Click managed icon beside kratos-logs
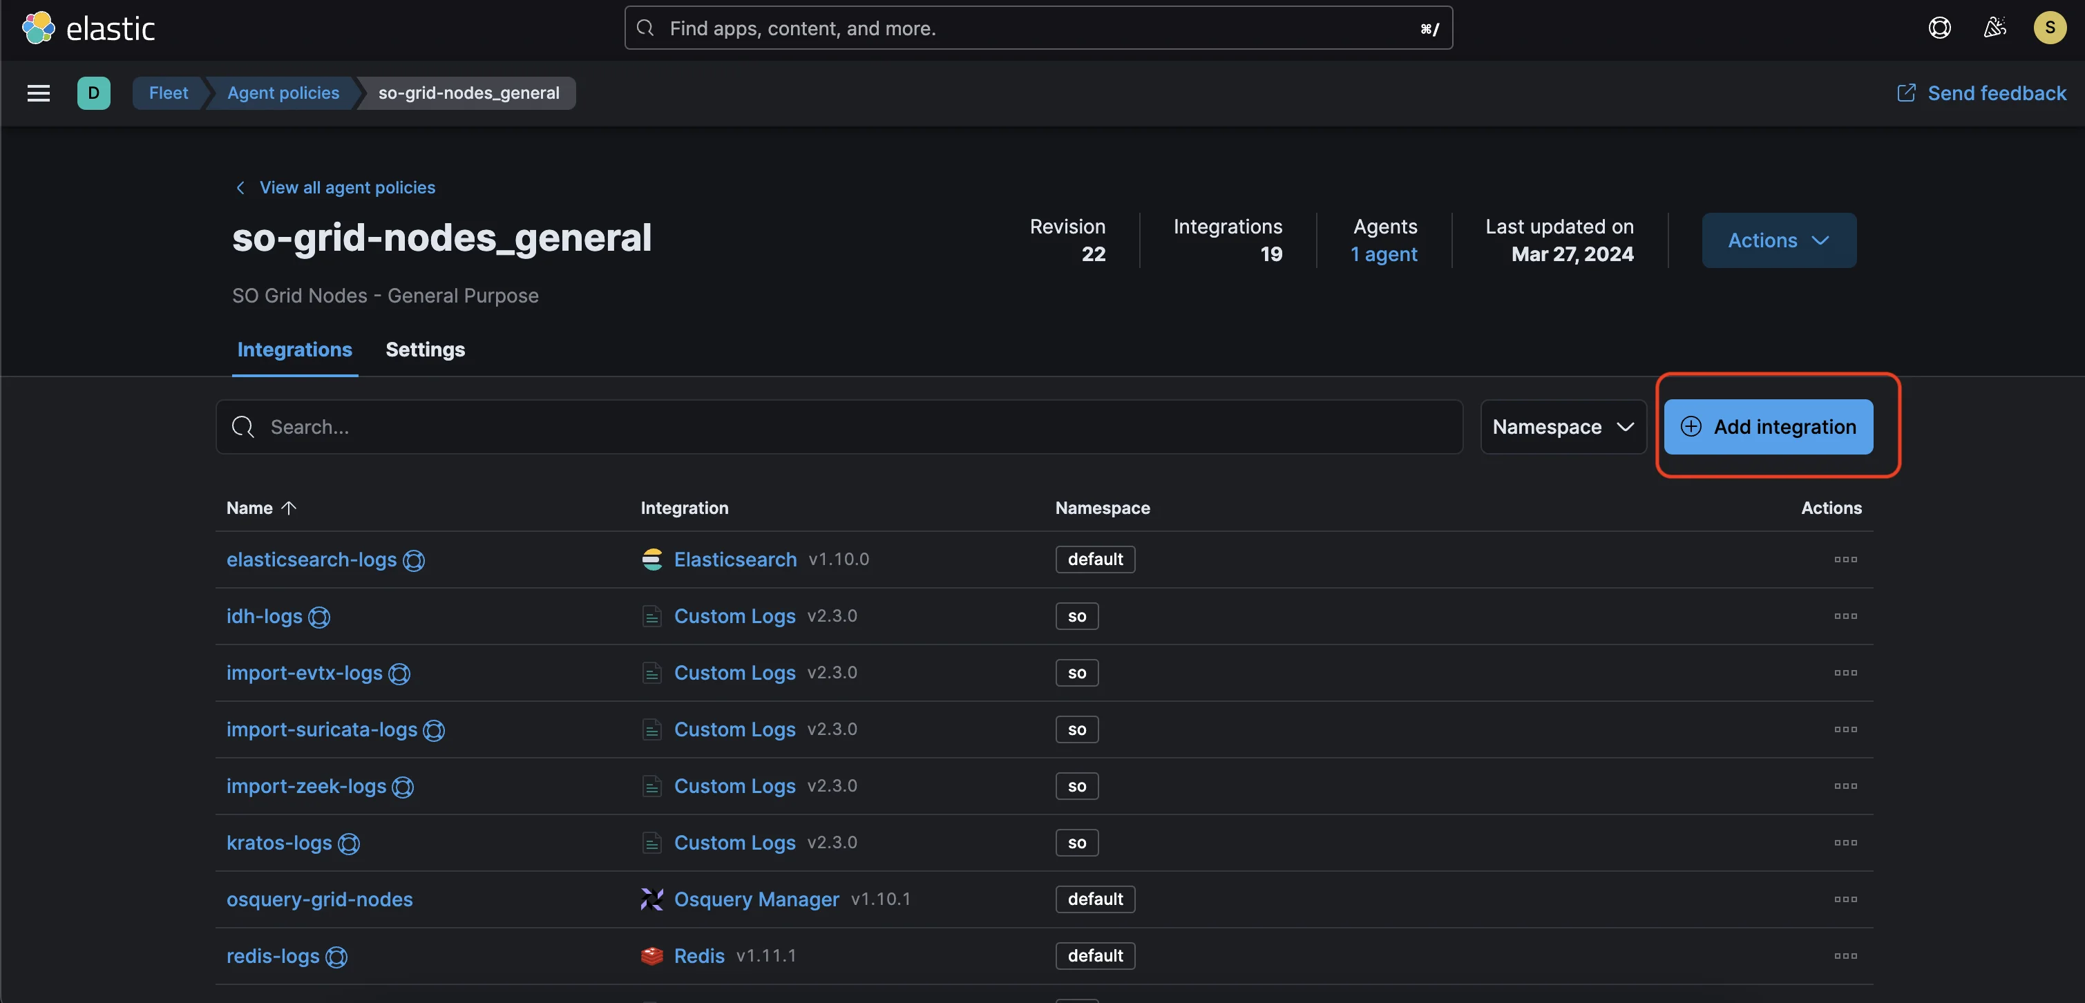The image size is (2085, 1003). coord(349,843)
